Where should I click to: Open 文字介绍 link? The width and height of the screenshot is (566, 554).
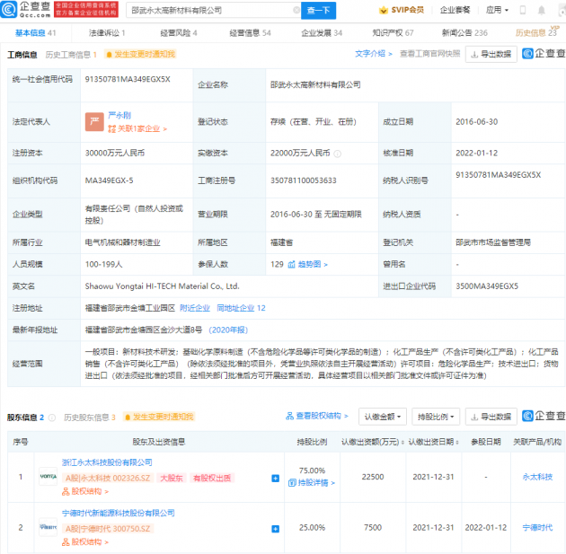(373, 54)
